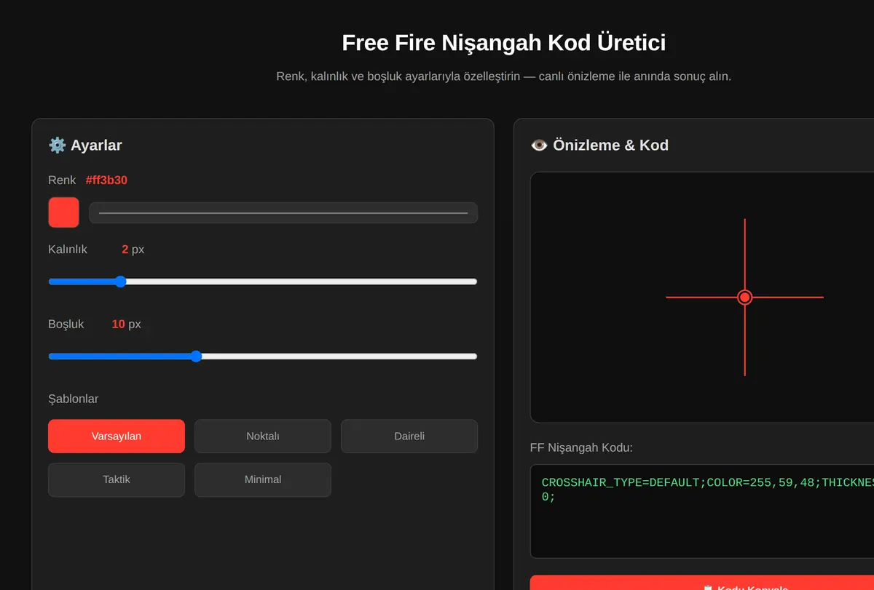Select the Daireli template
874x590 pixels.
click(x=409, y=436)
